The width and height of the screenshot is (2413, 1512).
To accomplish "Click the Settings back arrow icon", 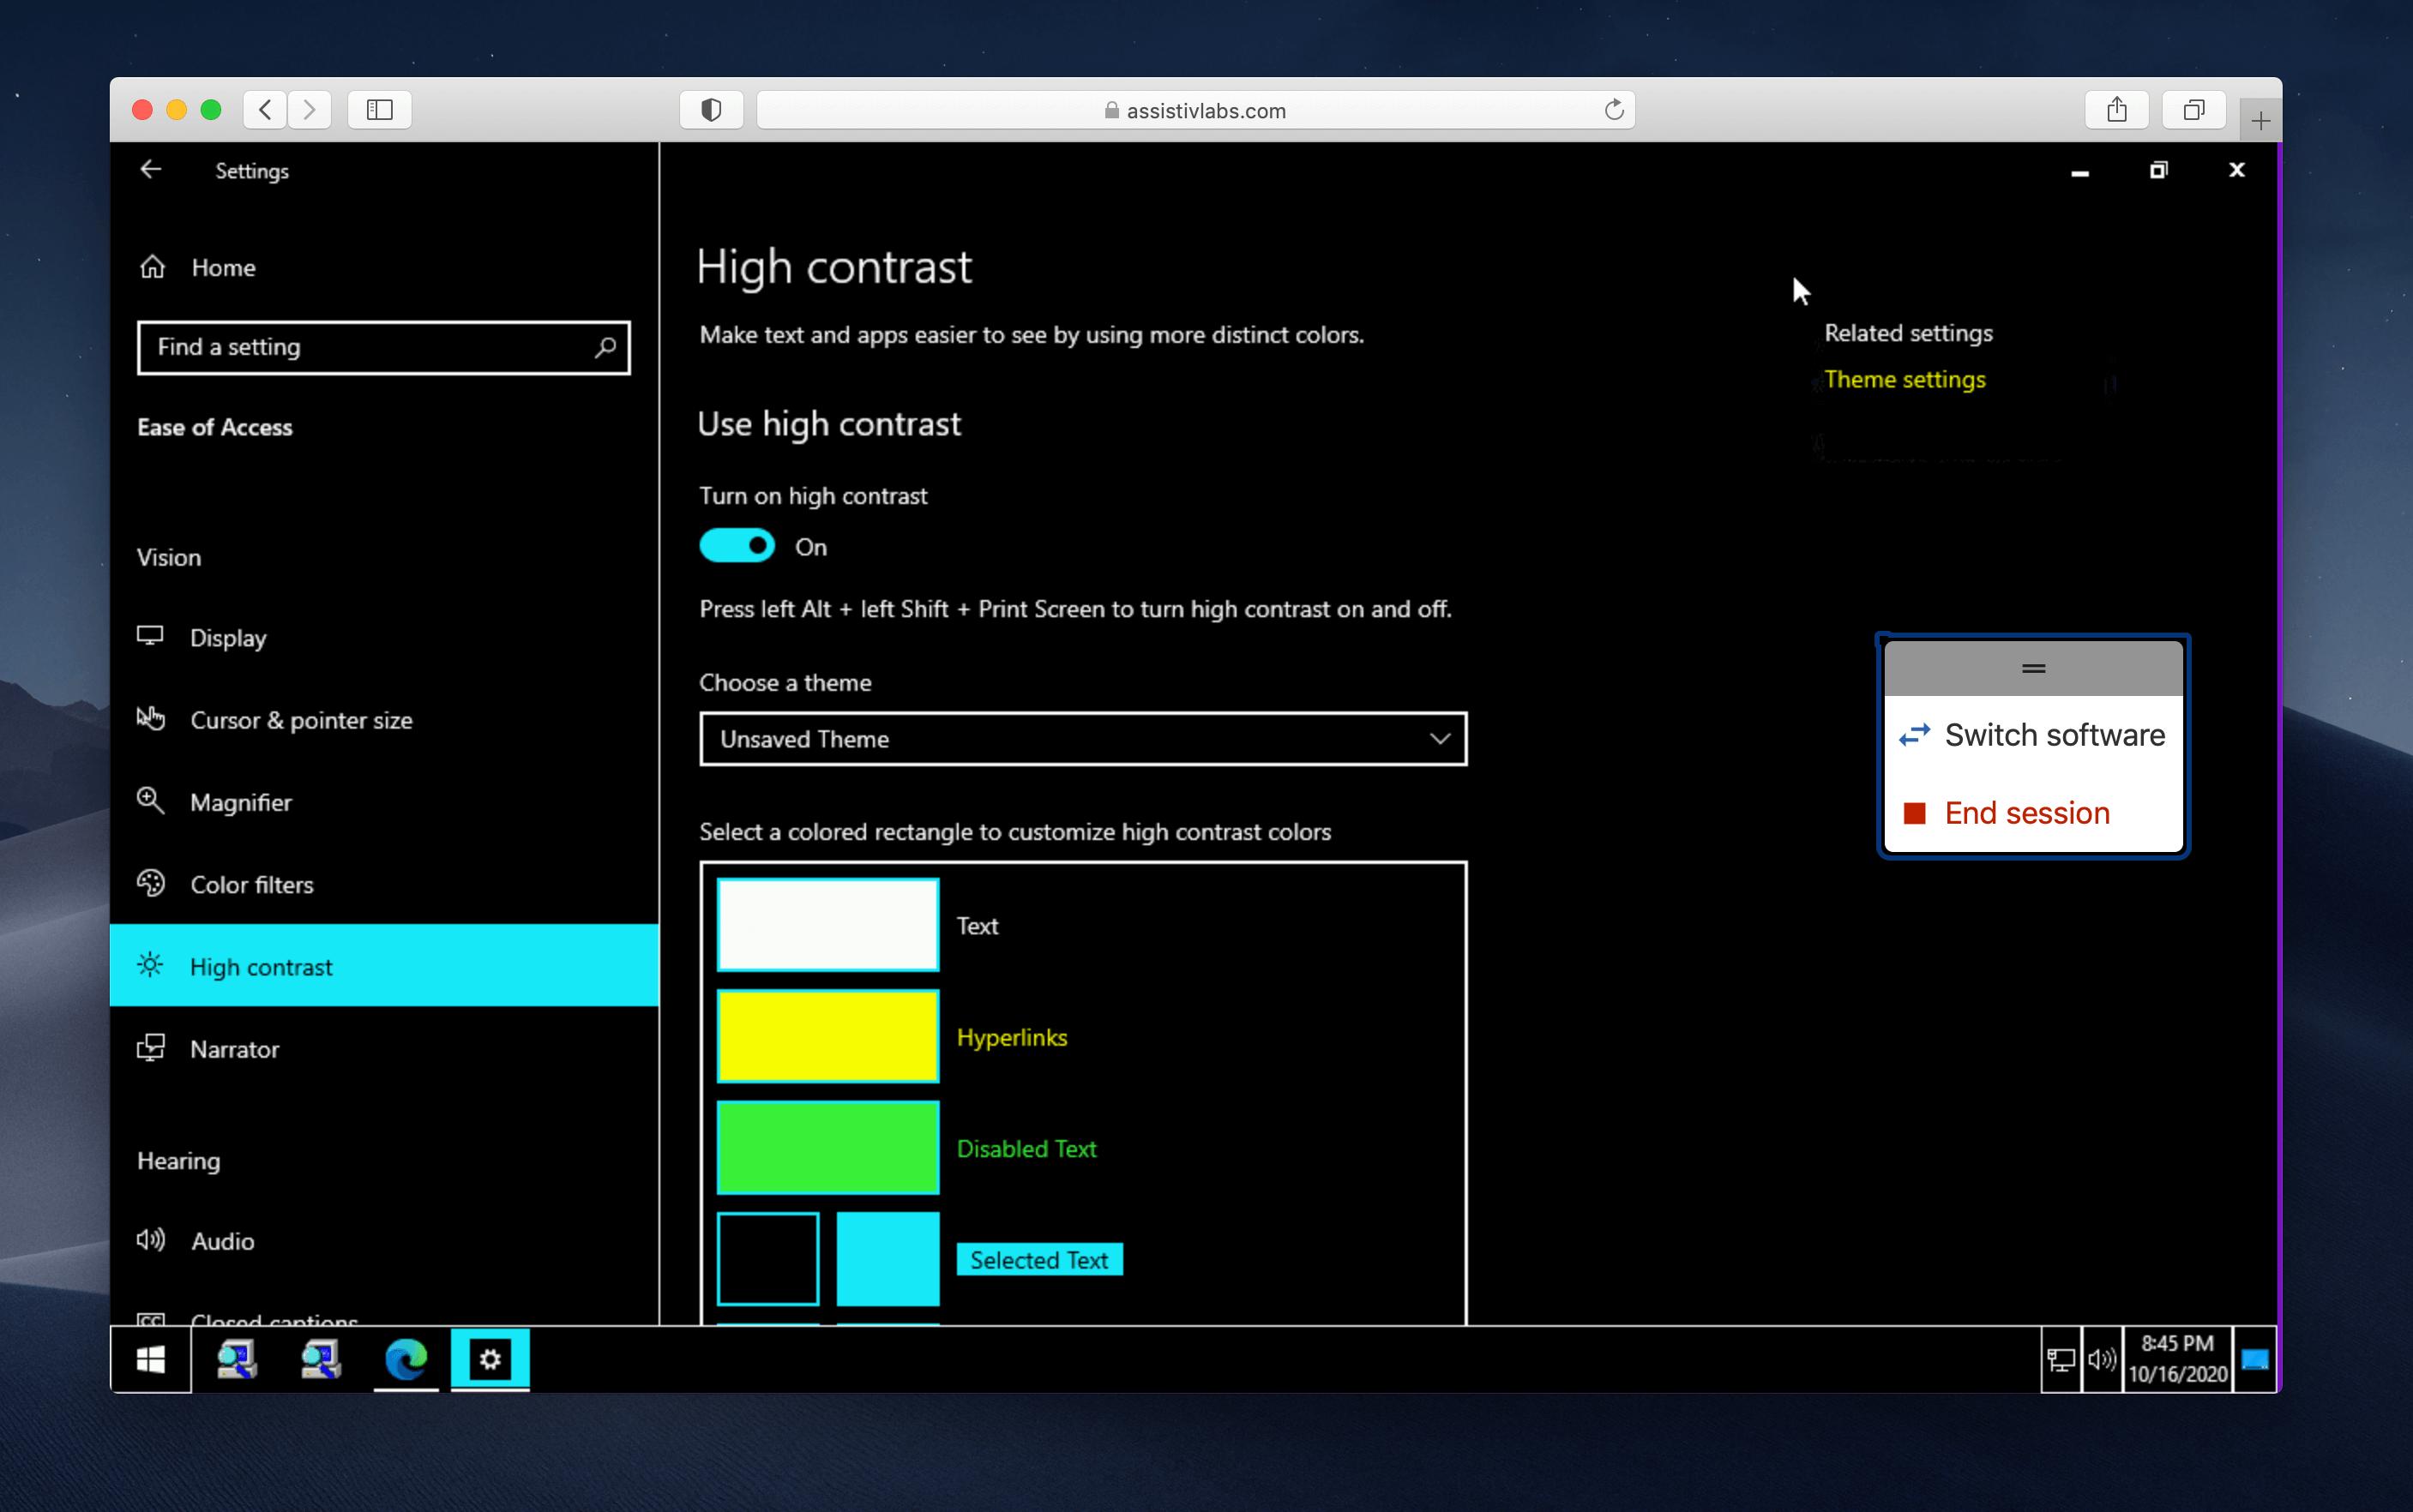I will click(x=151, y=170).
